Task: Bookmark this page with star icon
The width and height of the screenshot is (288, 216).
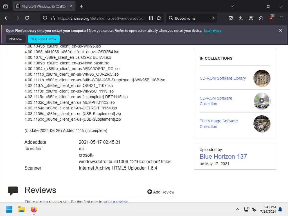Action: click(159, 18)
